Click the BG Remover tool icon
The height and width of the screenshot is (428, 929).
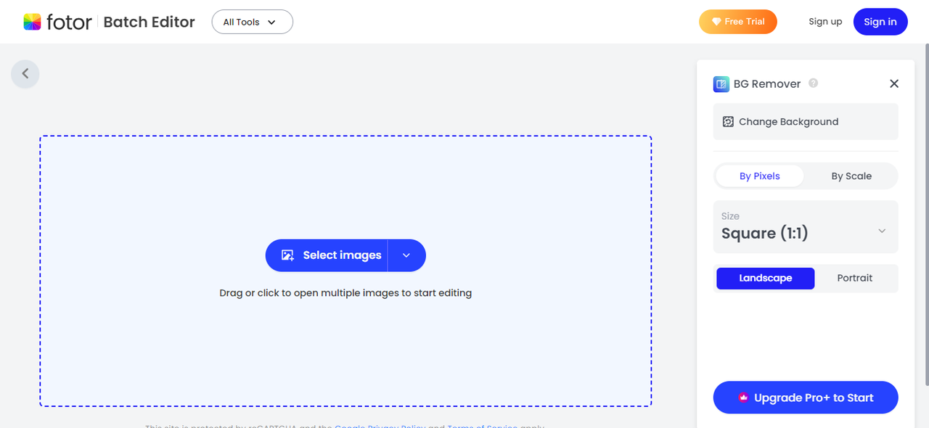(721, 84)
